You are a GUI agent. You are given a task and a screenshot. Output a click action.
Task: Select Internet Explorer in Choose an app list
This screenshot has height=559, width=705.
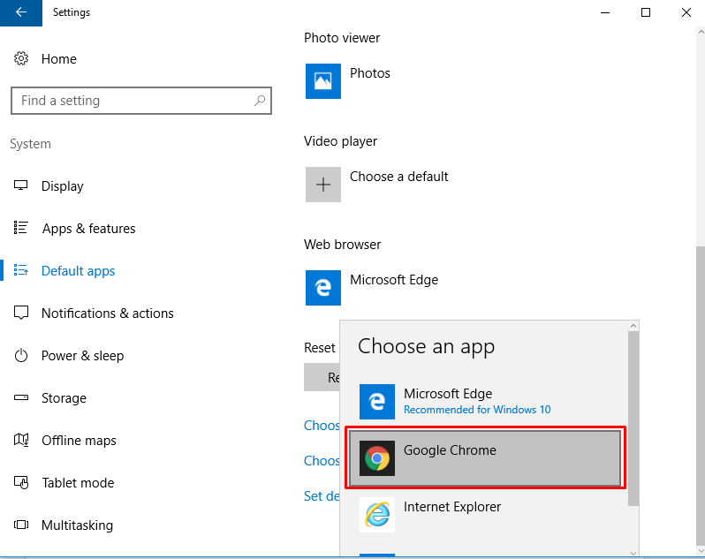(x=485, y=515)
